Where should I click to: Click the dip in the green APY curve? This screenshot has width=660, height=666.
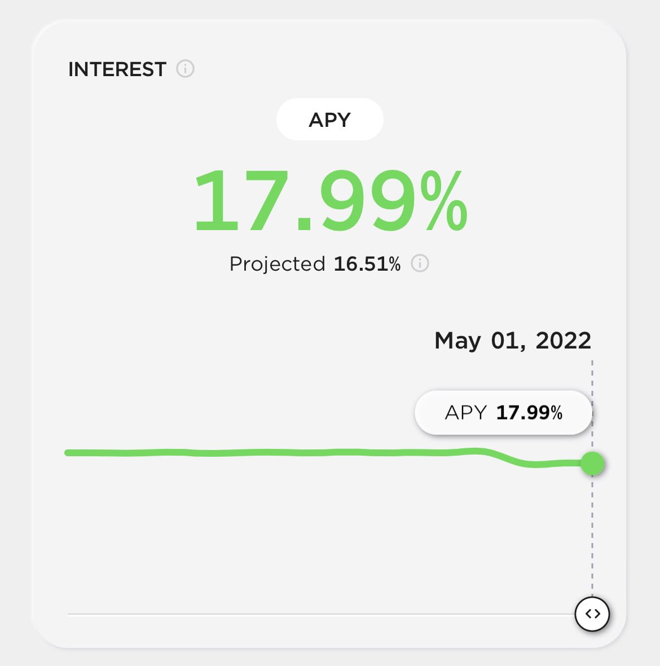tap(527, 464)
